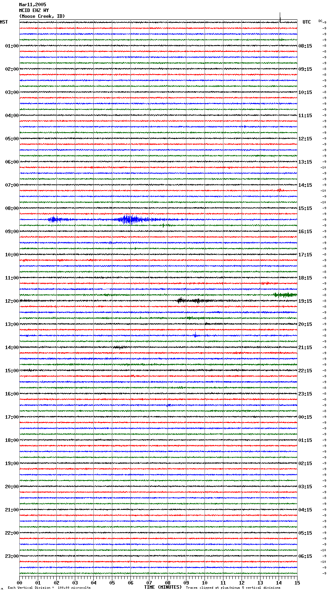The width and height of the screenshot is (328, 593).
Task: Select the station code MCID EHZ WY
Action: (x=34, y=10)
